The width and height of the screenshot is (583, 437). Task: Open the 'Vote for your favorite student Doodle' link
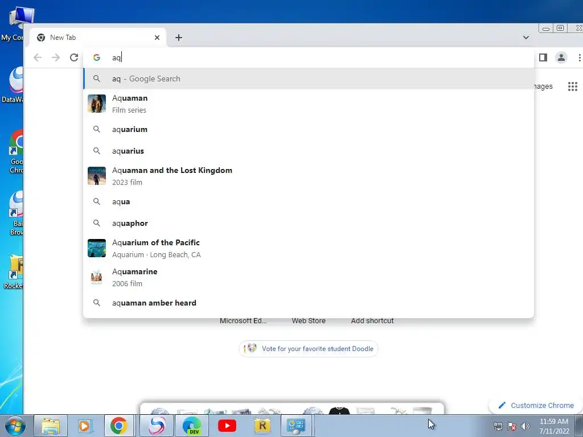(308, 349)
